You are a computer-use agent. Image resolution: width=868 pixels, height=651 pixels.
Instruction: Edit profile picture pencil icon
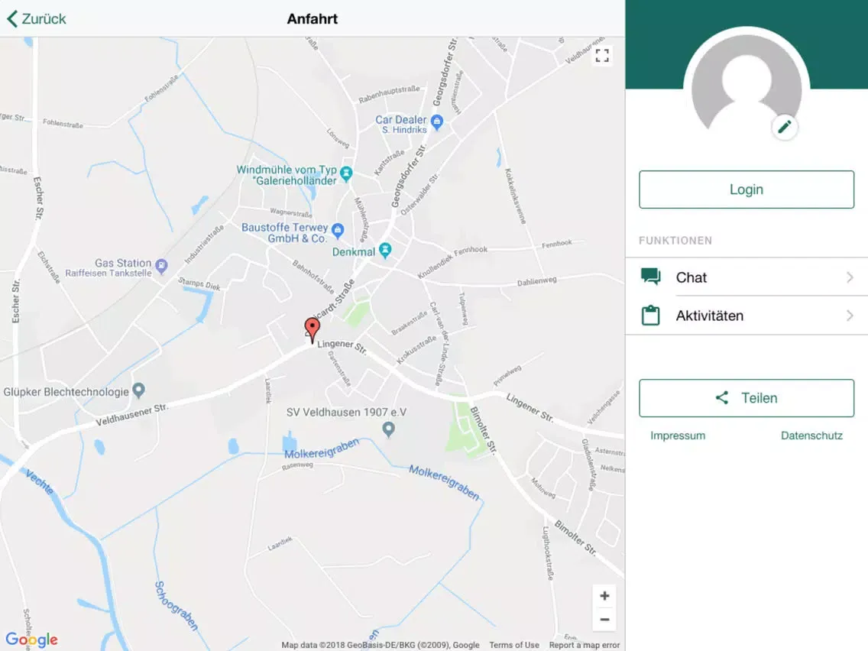click(x=785, y=128)
